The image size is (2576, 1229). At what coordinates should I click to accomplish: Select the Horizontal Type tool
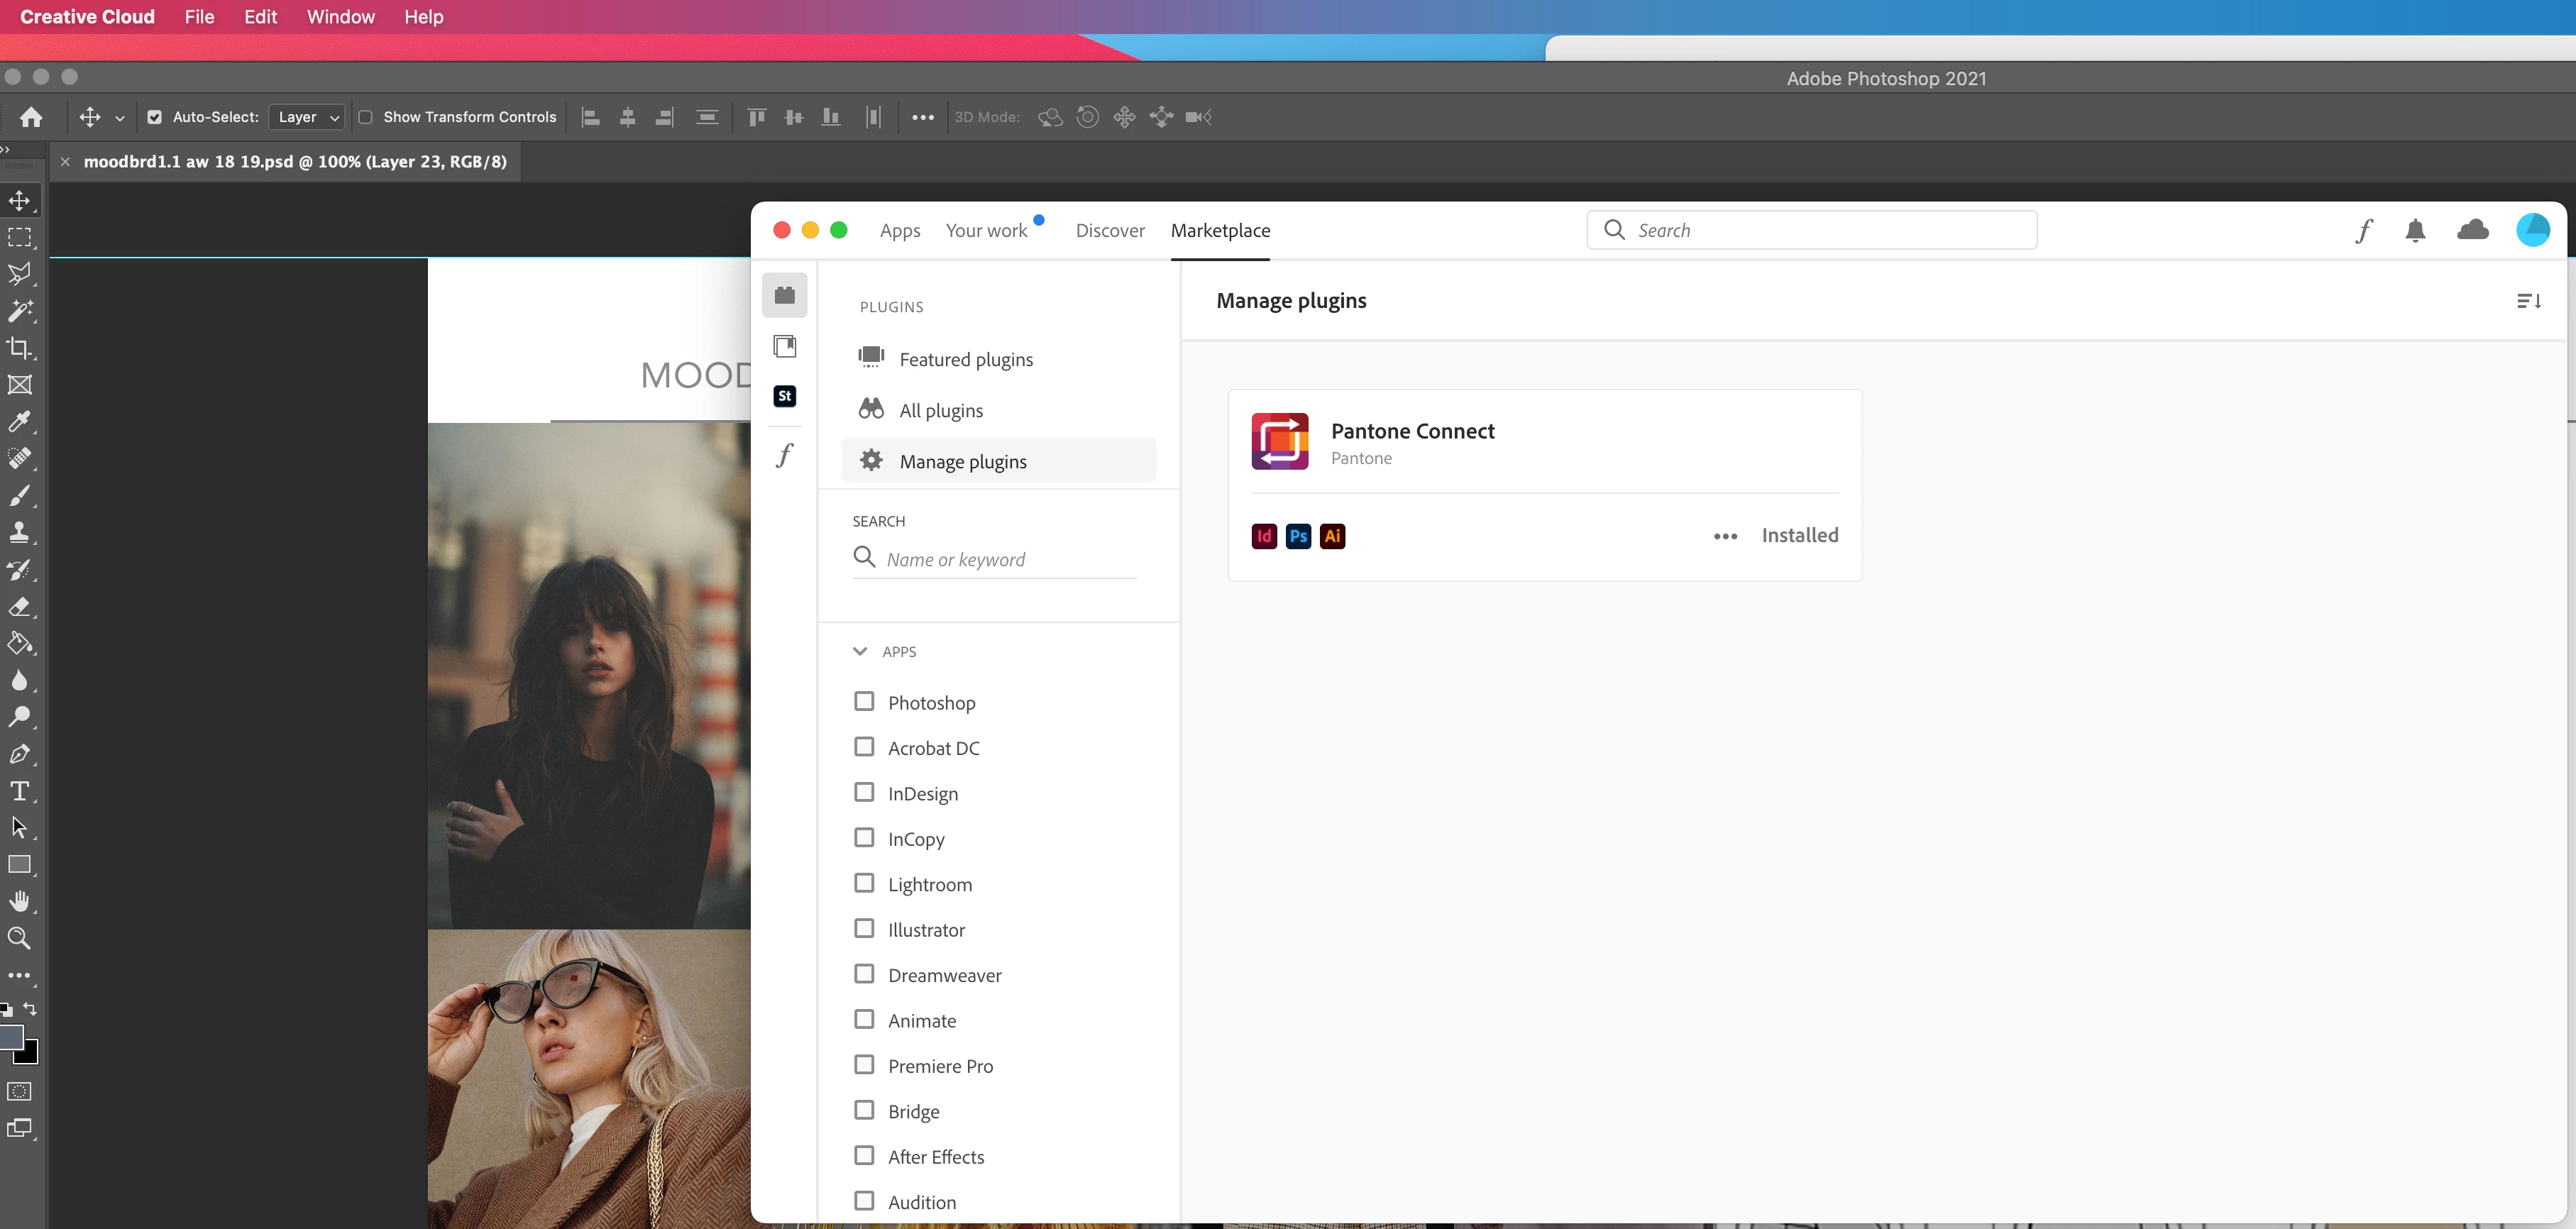pyautogui.click(x=19, y=791)
